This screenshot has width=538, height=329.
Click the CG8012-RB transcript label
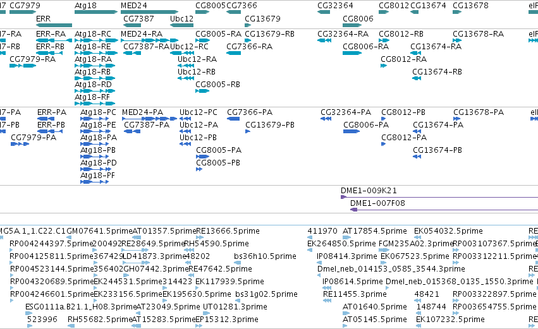pyautogui.click(x=401, y=34)
